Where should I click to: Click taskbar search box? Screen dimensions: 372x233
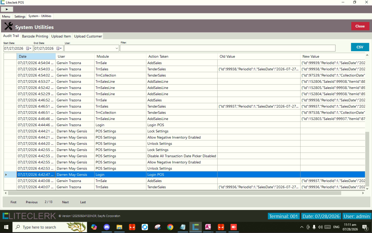[50, 227]
